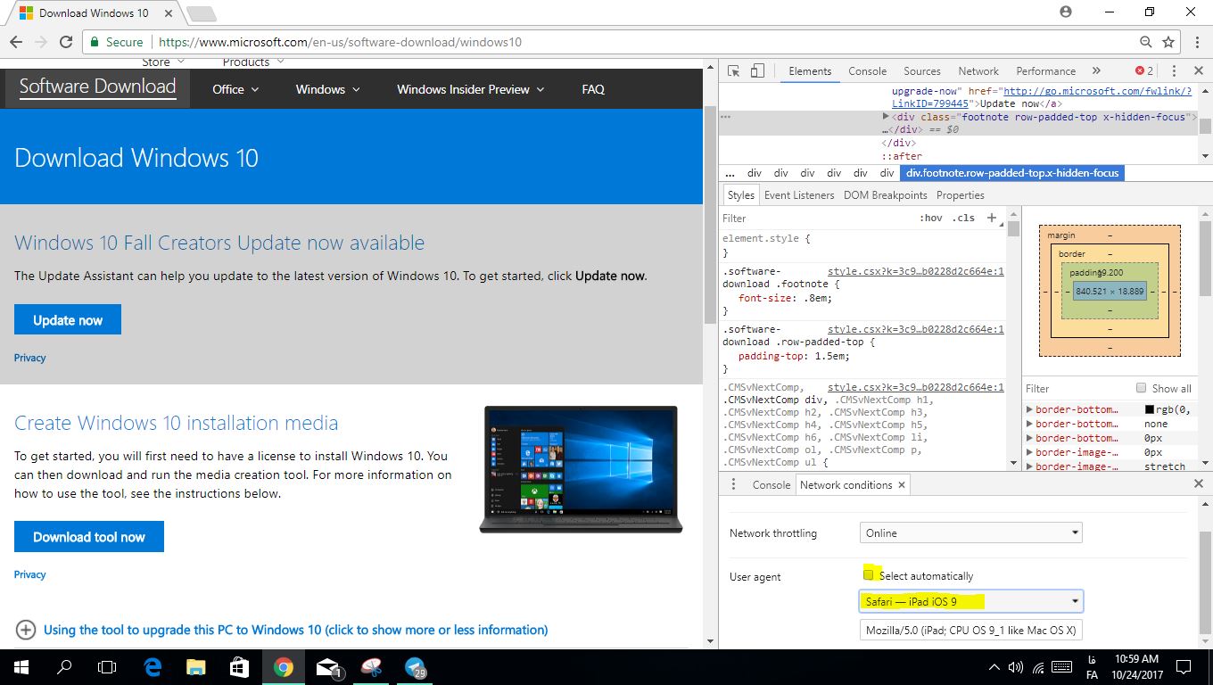
Task: Uncheck Select automatically user agent
Action: click(x=869, y=574)
